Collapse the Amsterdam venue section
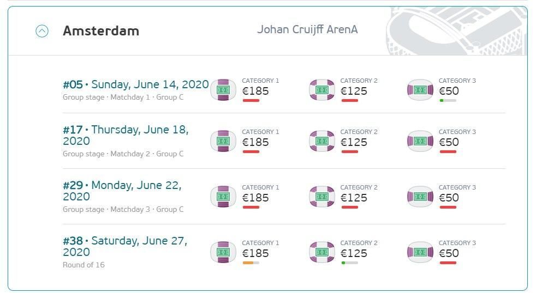The height and width of the screenshot is (293, 536). 42,31
